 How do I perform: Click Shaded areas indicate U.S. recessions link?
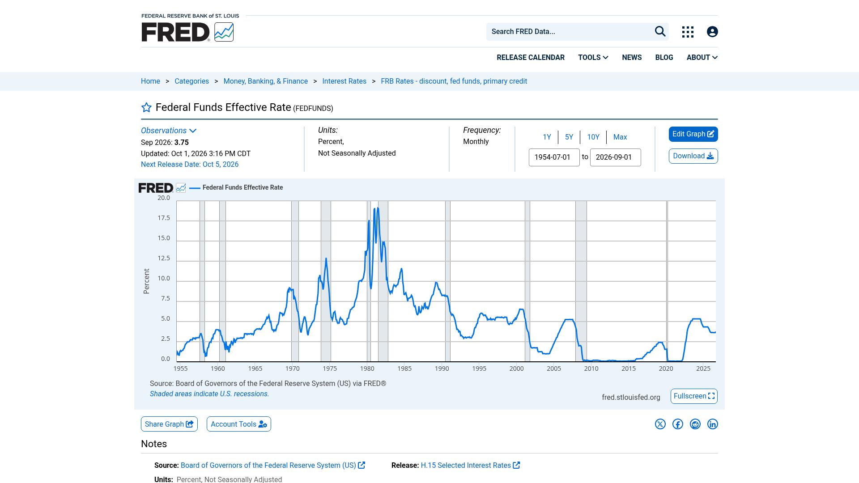[x=209, y=394]
